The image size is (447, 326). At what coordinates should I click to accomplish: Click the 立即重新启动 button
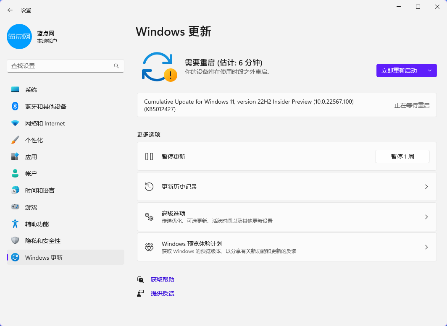pyautogui.click(x=398, y=70)
